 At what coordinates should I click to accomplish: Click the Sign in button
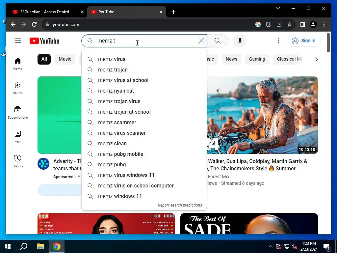pyautogui.click(x=304, y=41)
